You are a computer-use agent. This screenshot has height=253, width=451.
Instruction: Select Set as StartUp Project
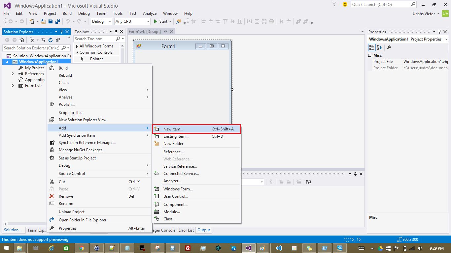point(99,158)
